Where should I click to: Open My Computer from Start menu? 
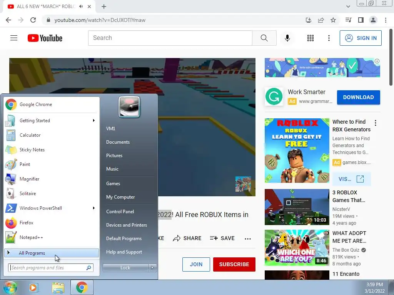120,197
